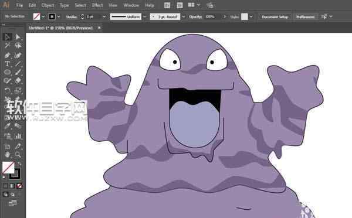This screenshot has height=218, width=352.
Task: Open the 3 pt. Round brush dropdown
Action: (184, 17)
